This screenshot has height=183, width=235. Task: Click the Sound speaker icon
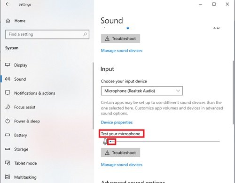(8, 79)
